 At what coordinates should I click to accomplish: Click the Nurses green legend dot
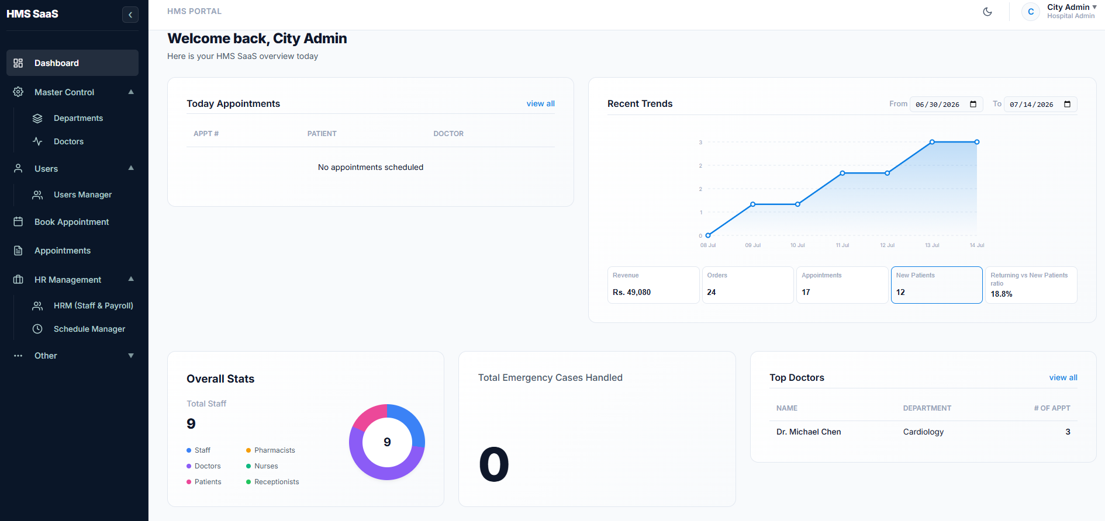(248, 466)
